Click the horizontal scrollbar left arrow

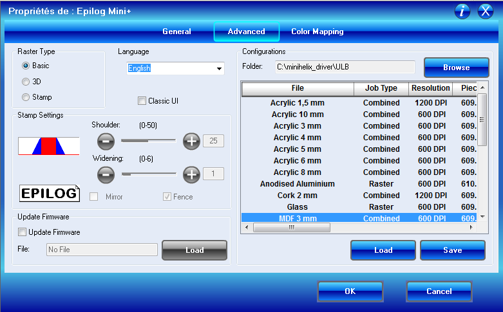coord(247,228)
